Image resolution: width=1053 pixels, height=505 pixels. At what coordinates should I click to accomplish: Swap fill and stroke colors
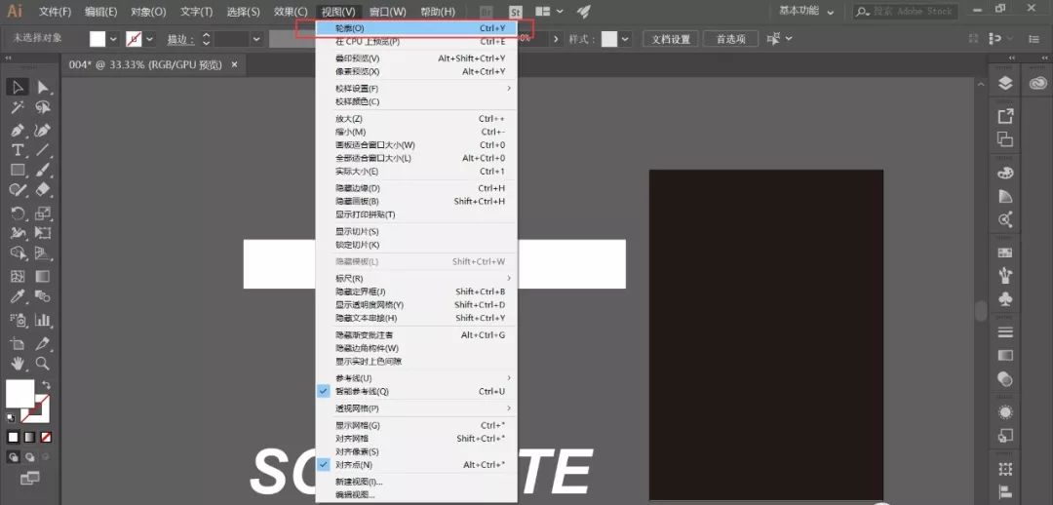(x=46, y=385)
